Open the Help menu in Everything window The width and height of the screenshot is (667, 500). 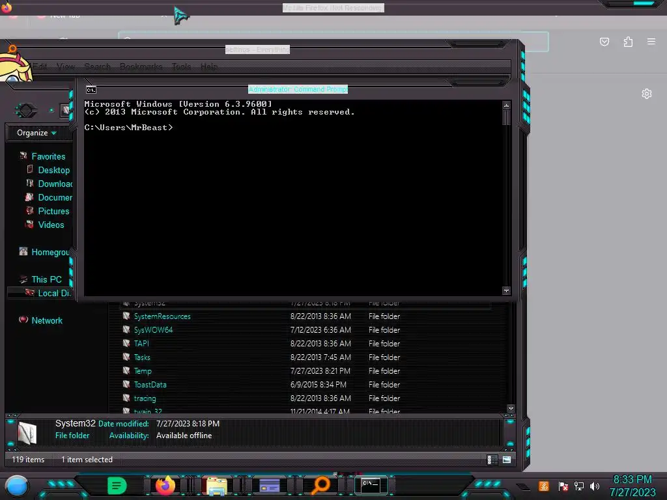[209, 66]
